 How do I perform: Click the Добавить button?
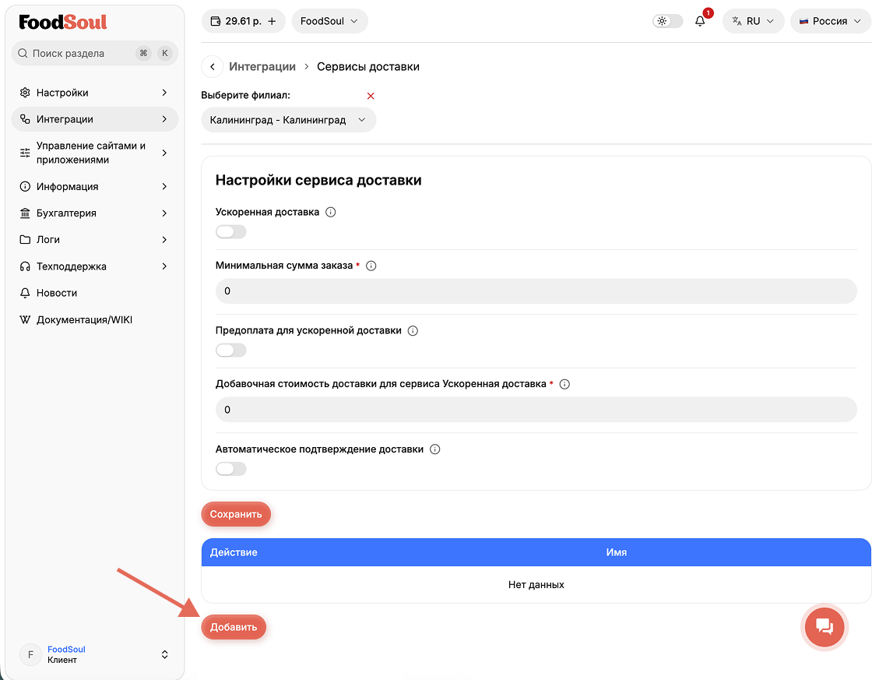click(x=234, y=627)
